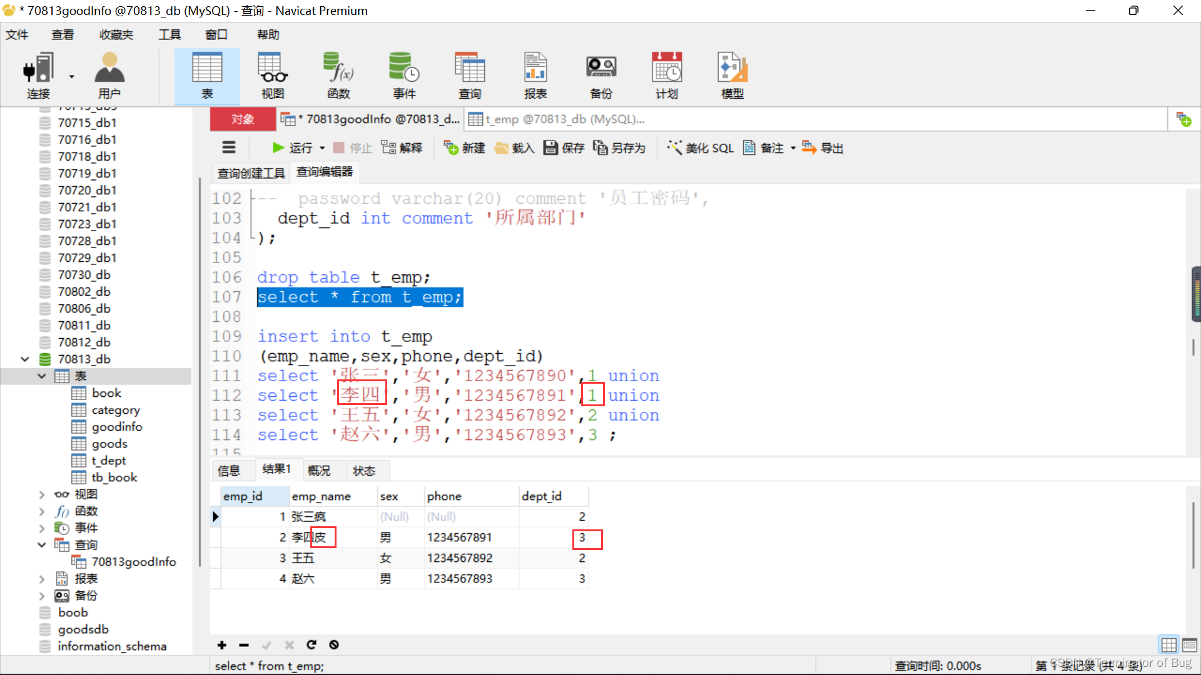
Task: Click the stop-loading circle icon below results
Action: point(334,645)
